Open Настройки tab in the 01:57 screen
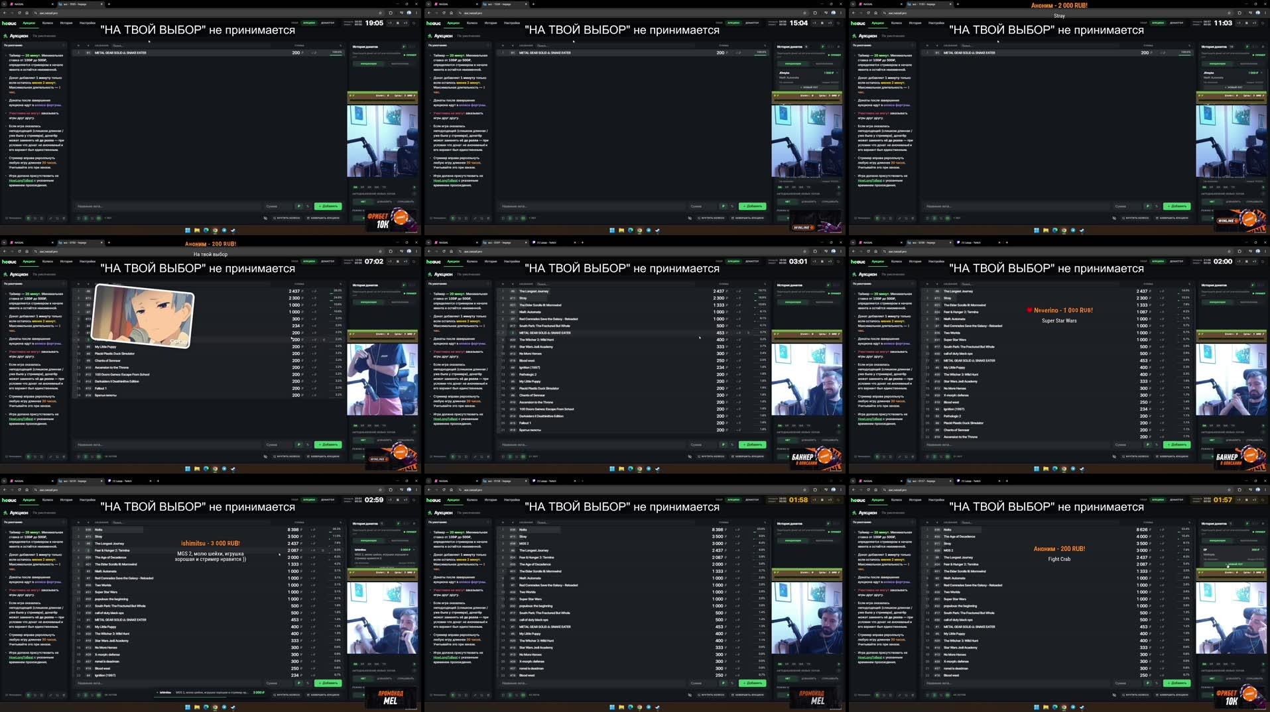 pos(936,499)
